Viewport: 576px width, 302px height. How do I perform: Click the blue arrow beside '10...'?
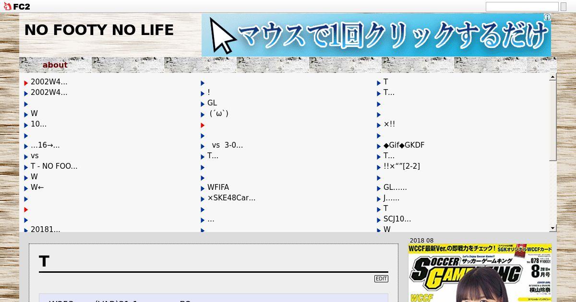(x=26, y=125)
